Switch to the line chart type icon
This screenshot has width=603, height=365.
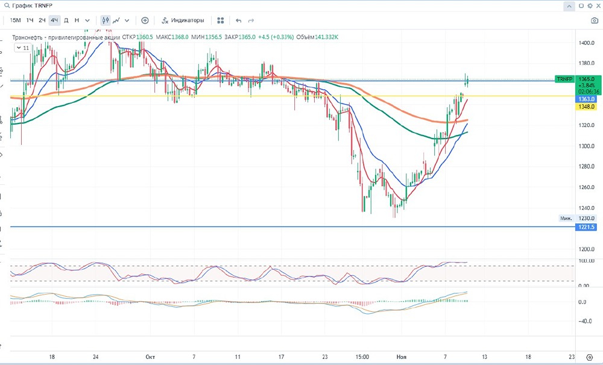(116, 20)
